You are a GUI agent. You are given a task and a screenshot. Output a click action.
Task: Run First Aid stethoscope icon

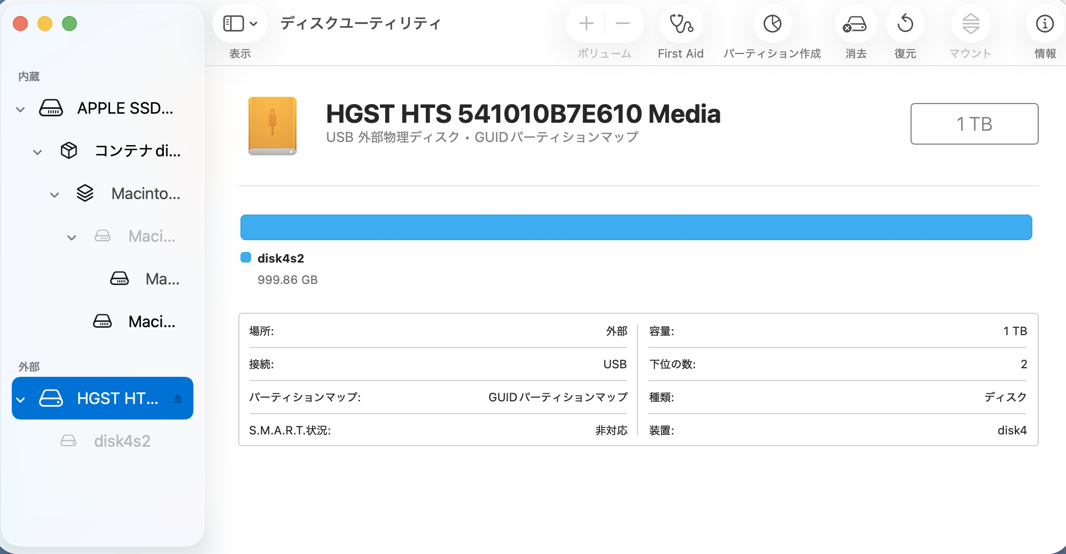click(x=681, y=23)
